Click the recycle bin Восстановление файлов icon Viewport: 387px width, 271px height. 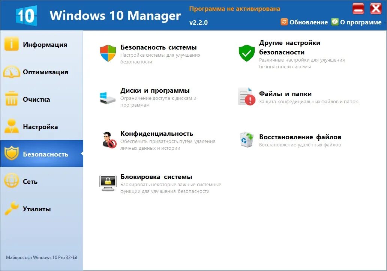247,140
